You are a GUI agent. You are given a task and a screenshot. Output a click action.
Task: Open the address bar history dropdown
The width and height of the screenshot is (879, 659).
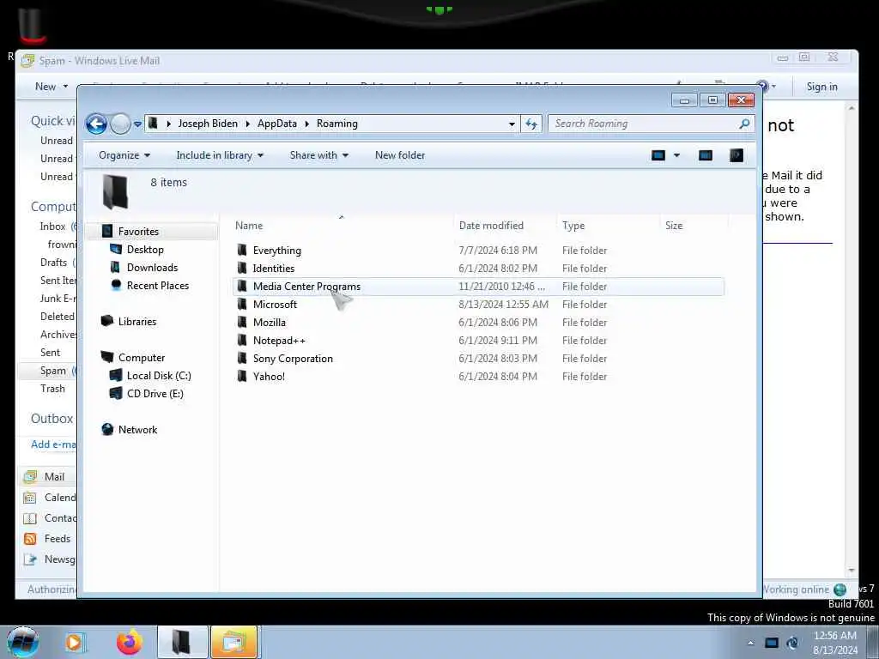(x=512, y=124)
